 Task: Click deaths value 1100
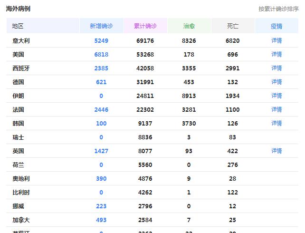233,110
